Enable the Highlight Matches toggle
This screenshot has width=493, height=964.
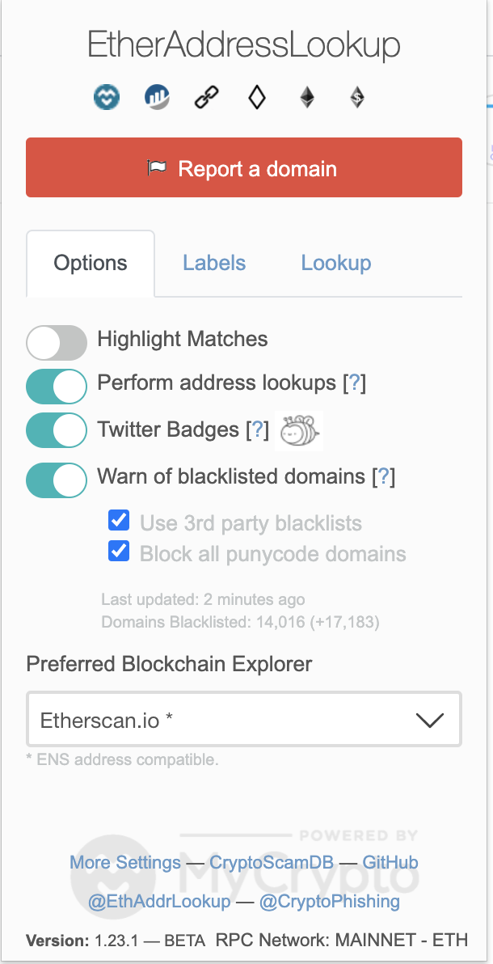(57, 342)
